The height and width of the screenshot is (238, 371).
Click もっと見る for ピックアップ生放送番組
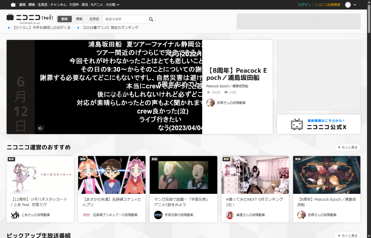pos(347,235)
